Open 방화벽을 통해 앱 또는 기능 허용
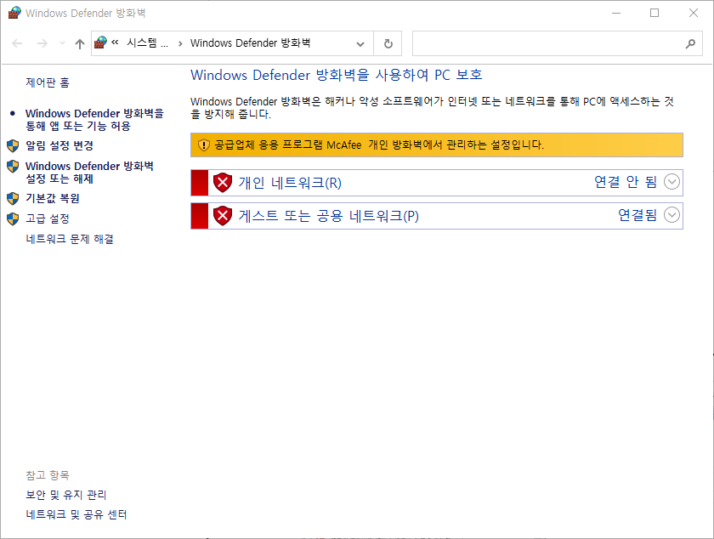The width and height of the screenshot is (714, 539). pos(94,119)
